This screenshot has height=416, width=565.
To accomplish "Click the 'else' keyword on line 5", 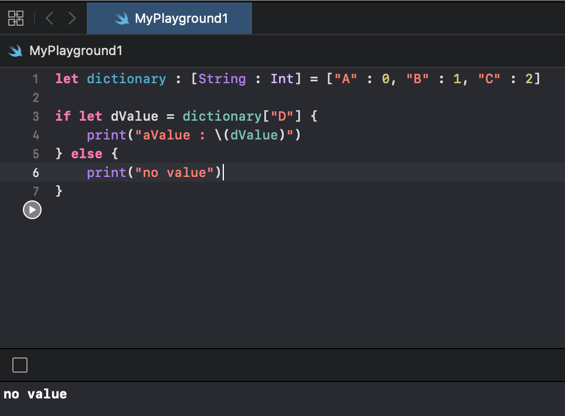I will [x=87, y=154].
